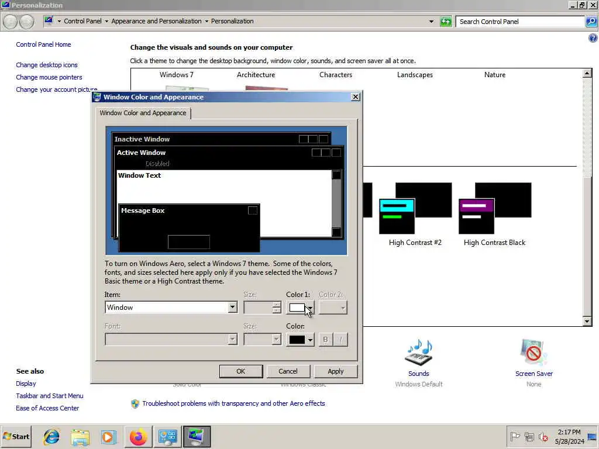The width and height of the screenshot is (599, 449).
Task: Select the High Contrast Black theme
Action: [x=494, y=214]
